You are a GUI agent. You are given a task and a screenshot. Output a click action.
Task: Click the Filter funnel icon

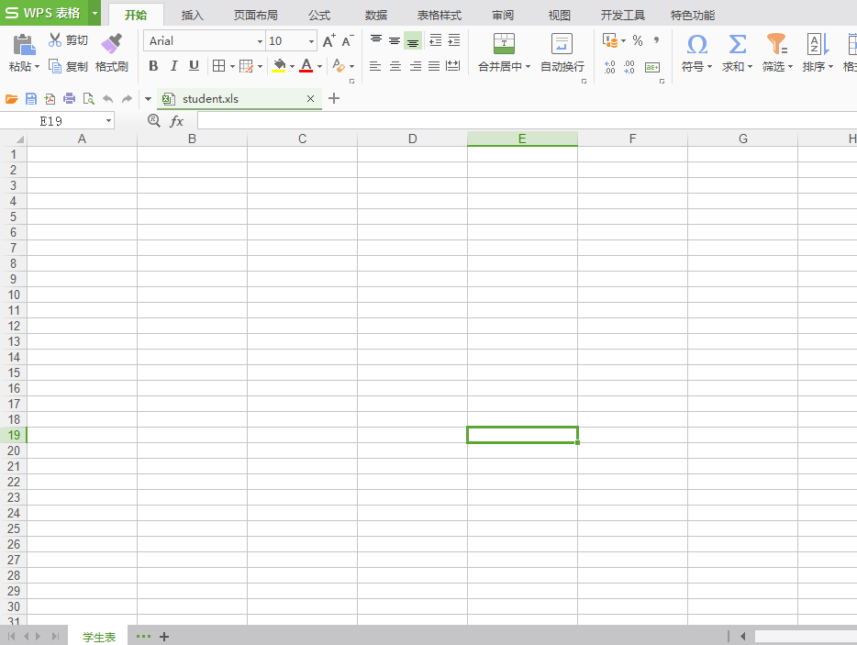point(776,44)
